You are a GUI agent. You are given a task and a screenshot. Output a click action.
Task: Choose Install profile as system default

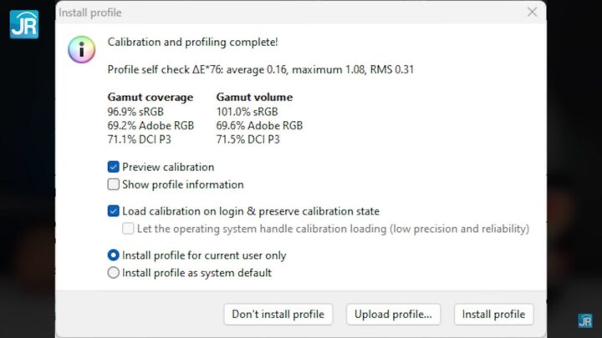pyautogui.click(x=114, y=273)
